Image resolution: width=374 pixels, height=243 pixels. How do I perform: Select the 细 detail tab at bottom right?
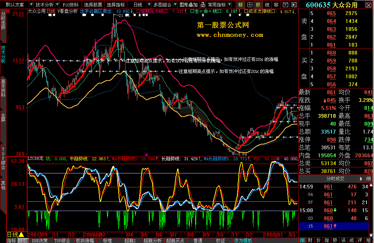[302, 240]
